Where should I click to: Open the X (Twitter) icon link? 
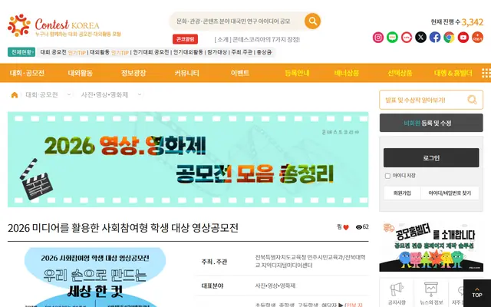point(420,38)
